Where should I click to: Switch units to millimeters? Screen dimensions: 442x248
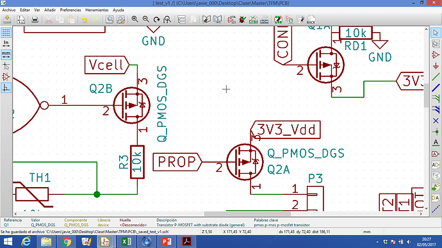6,54
